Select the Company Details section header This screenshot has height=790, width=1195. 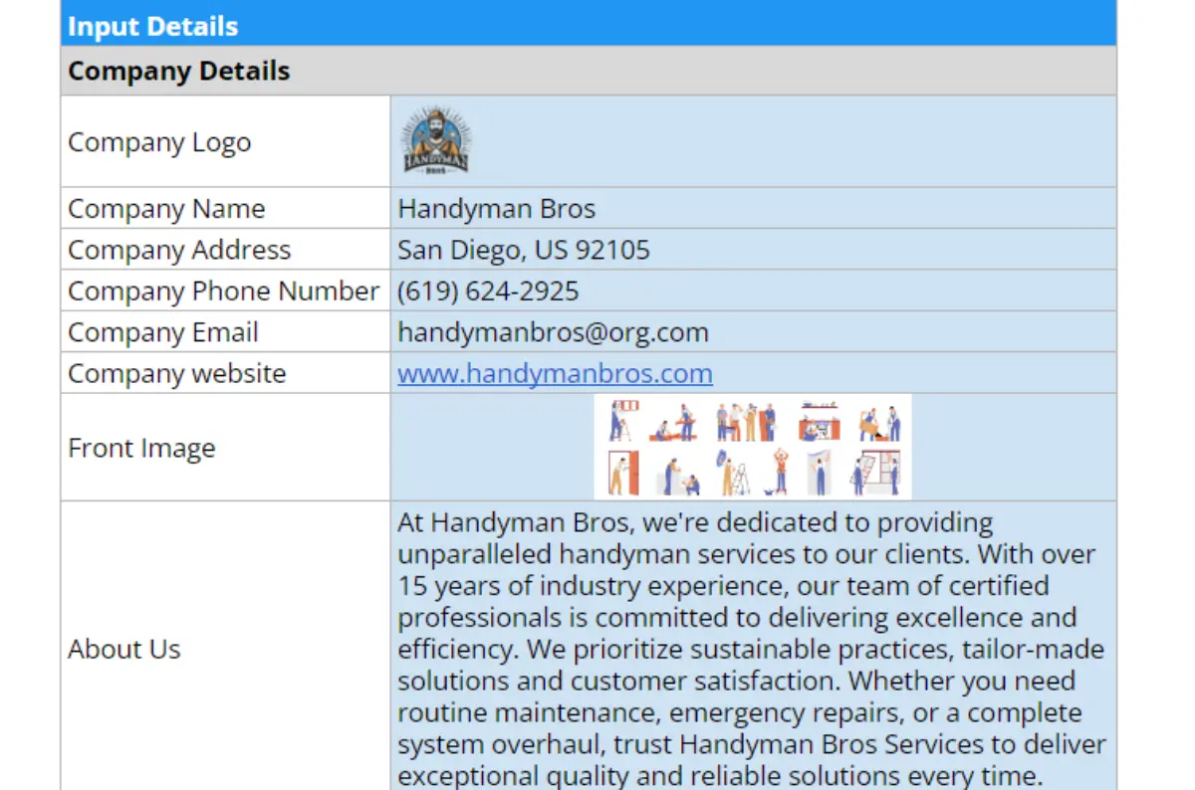click(x=589, y=71)
